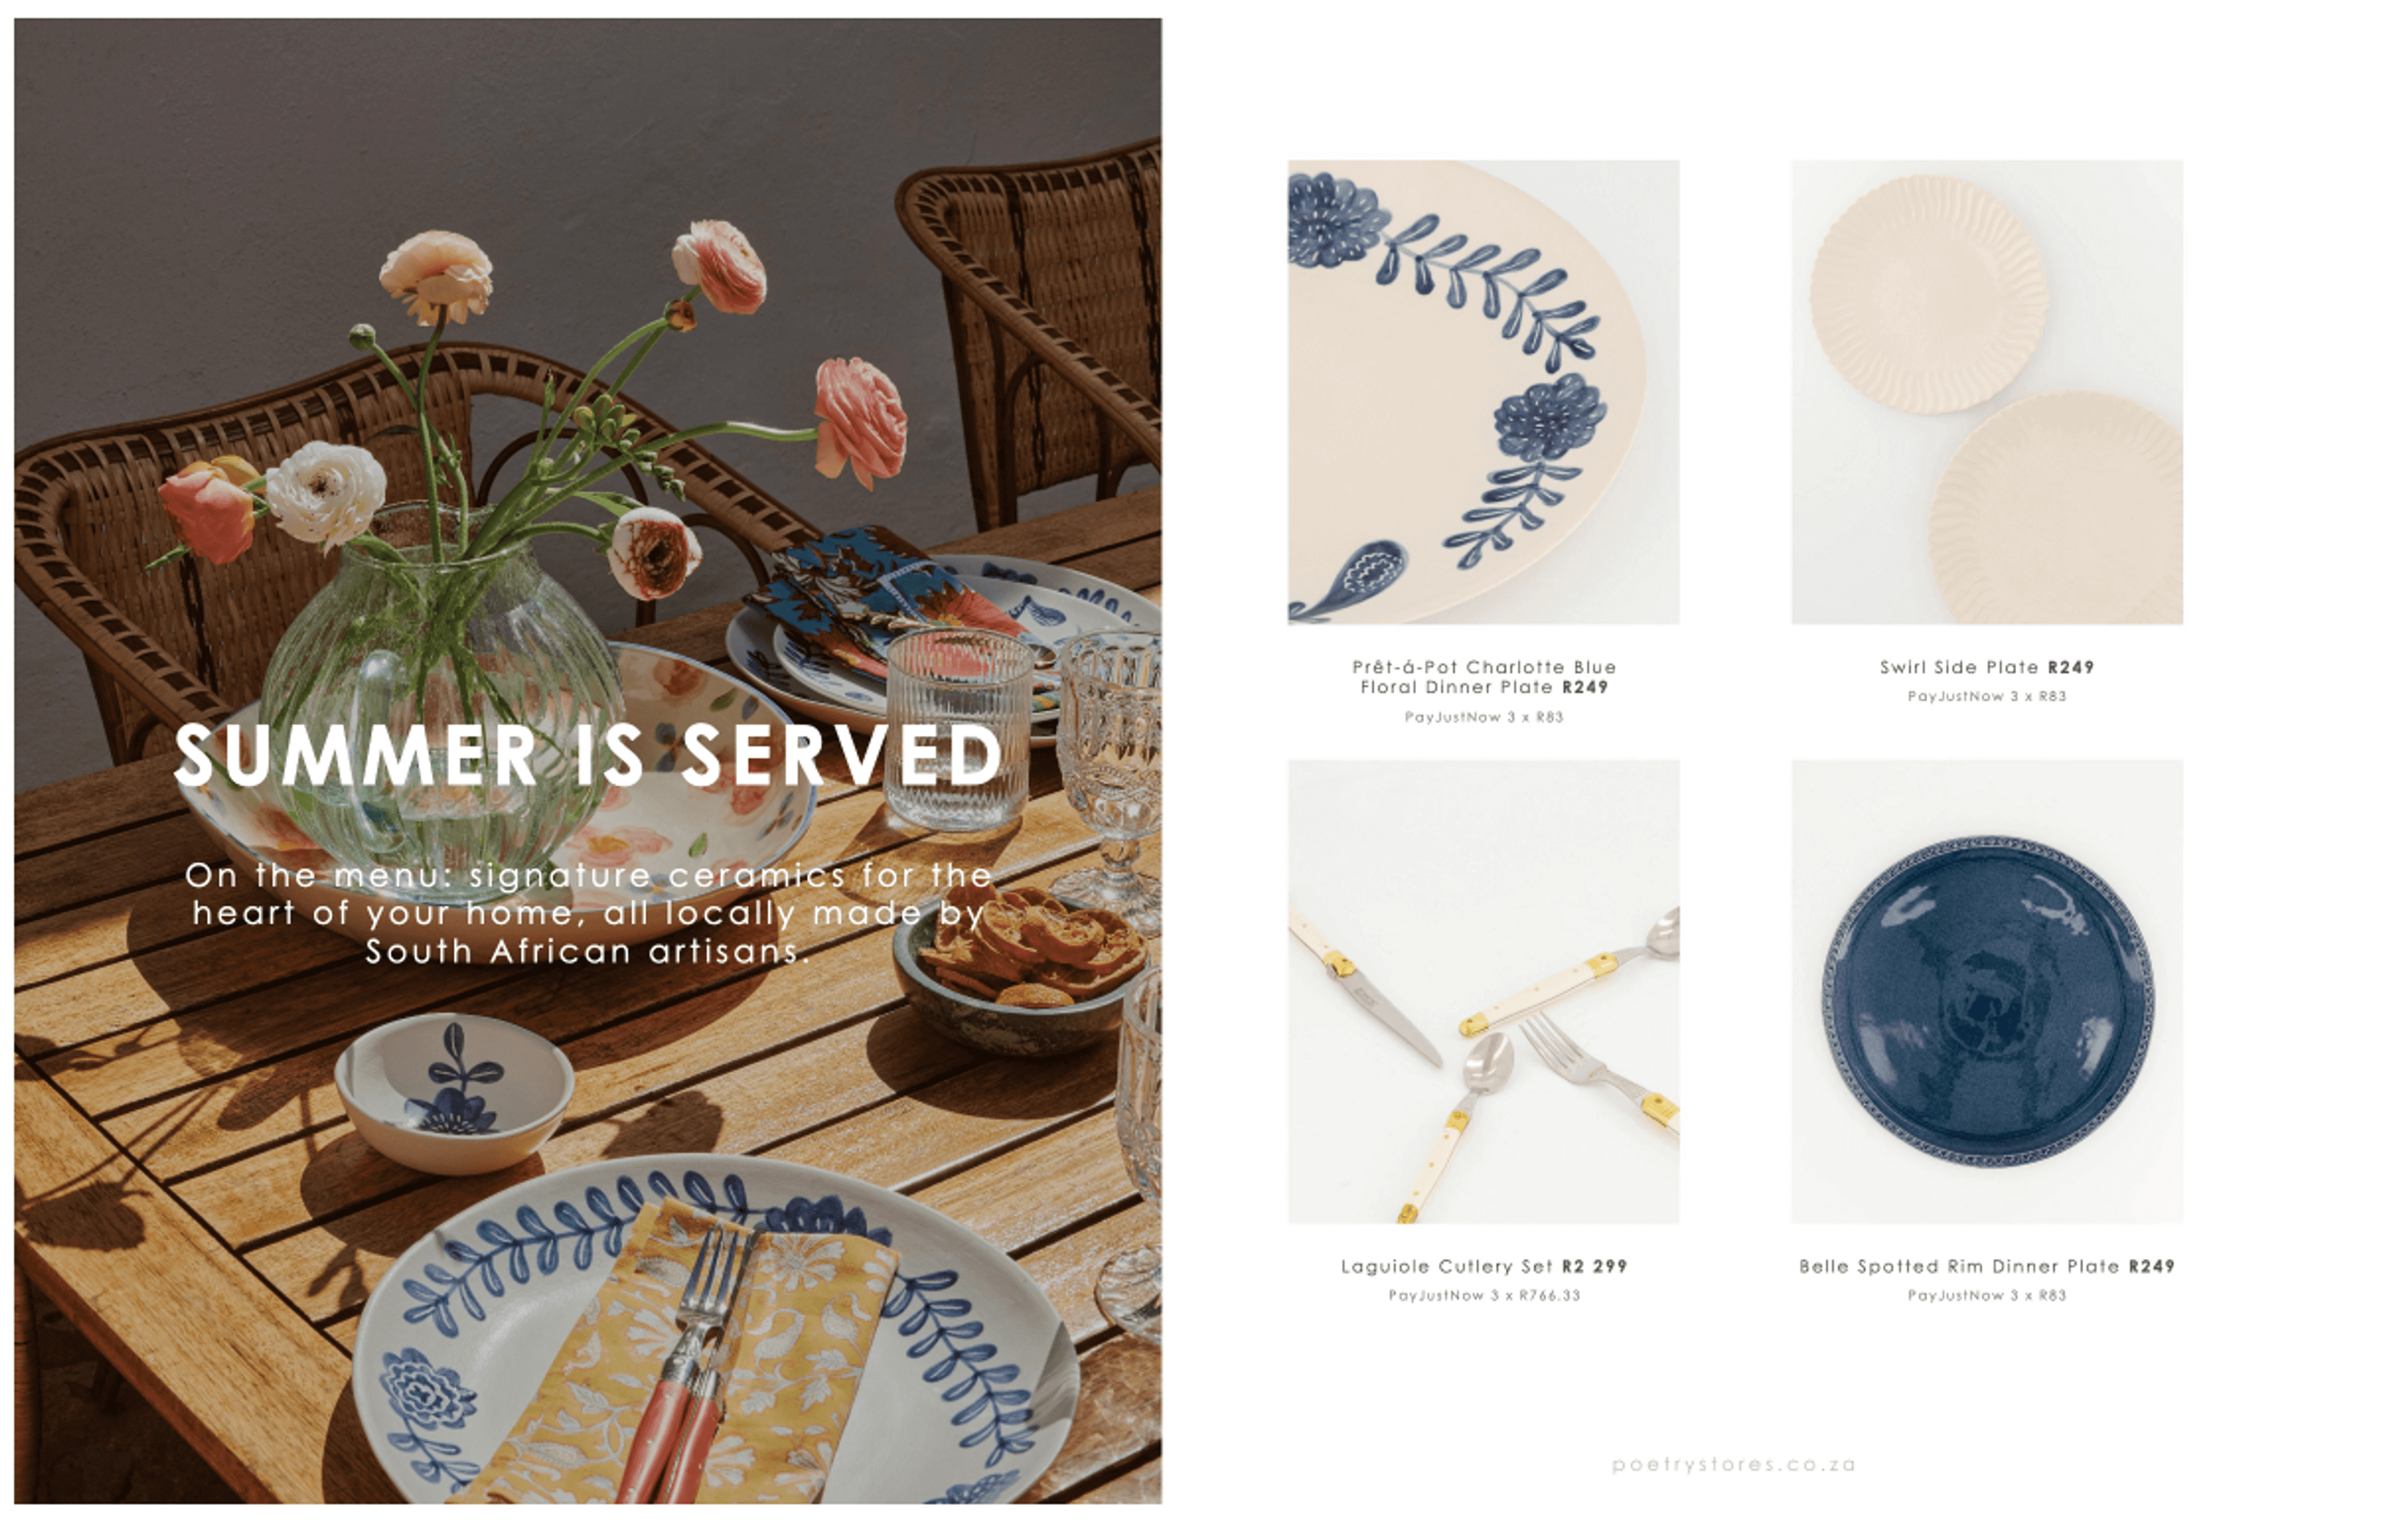
Task: Open the Swirl Side Plate product image
Action: point(1987,392)
